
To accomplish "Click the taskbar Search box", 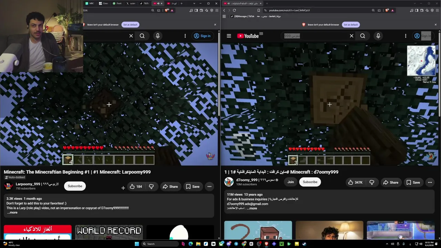I will tap(160, 244).
